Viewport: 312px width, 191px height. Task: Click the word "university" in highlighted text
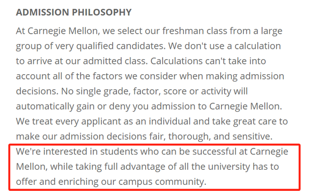point(229,167)
